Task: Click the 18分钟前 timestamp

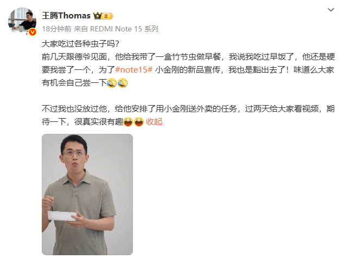Action: click(56, 29)
